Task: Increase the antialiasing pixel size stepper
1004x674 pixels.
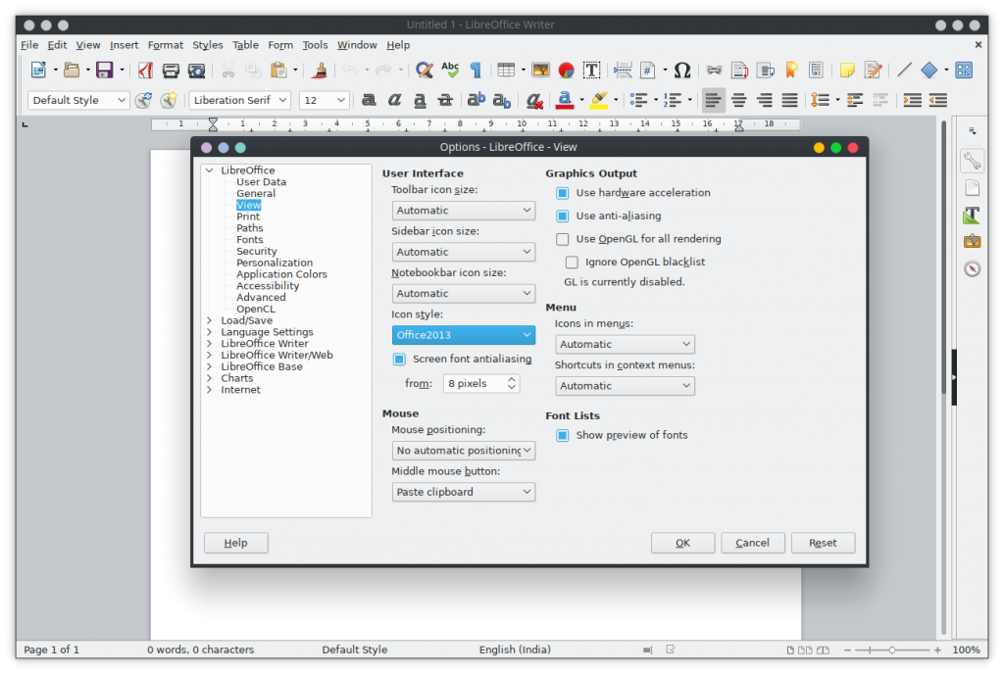Action: [512, 380]
